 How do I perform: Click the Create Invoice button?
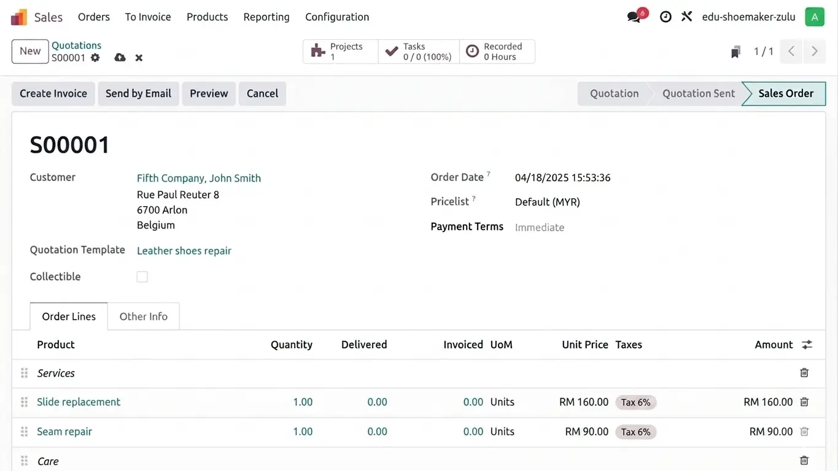[53, 94]
